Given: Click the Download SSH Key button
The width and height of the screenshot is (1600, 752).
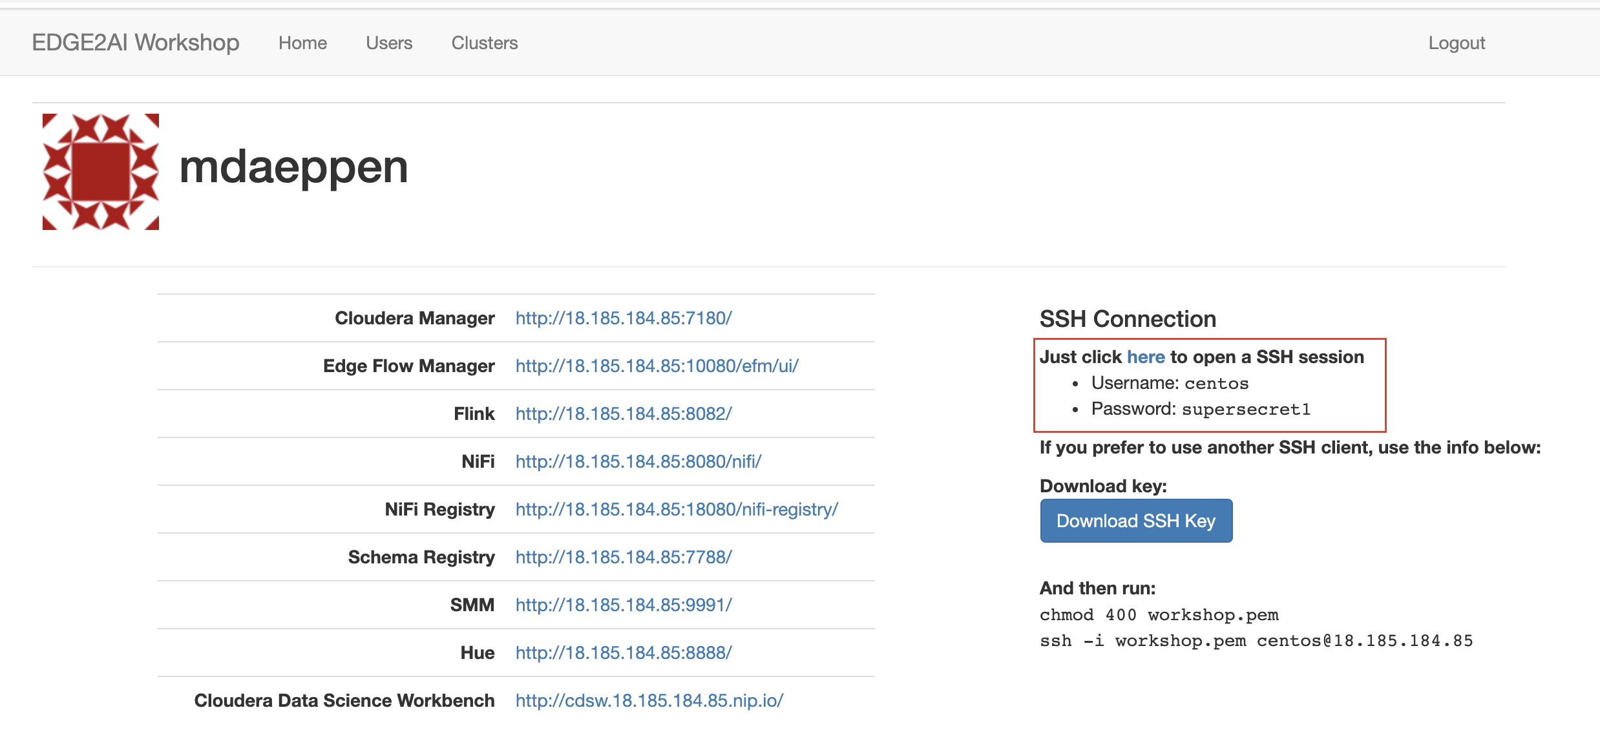Looking at the screenshot, I should (x=1136, y=521).
